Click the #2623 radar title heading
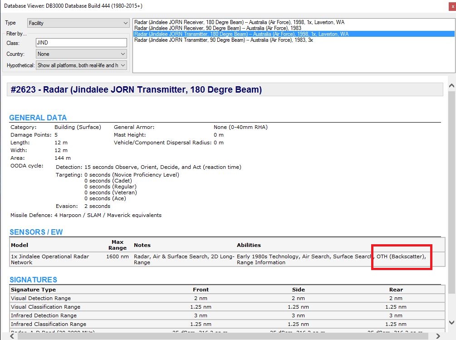 137,90
